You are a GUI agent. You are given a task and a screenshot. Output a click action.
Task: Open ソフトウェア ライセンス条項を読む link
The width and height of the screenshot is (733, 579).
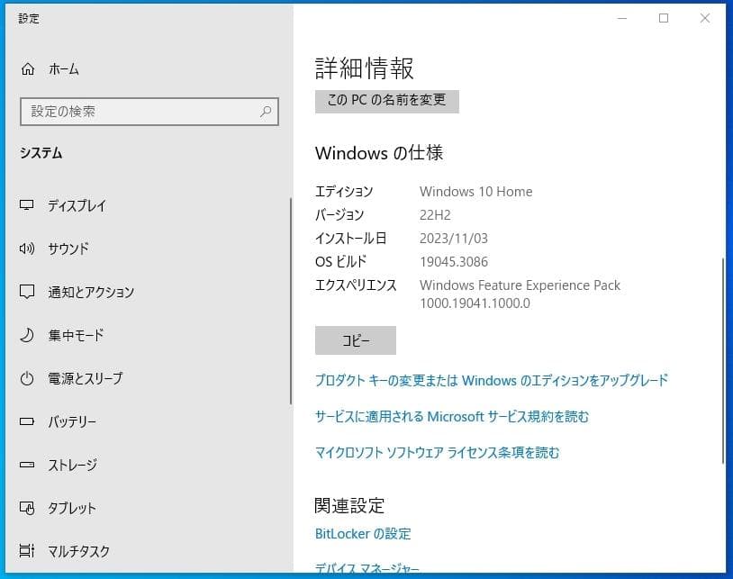click(437, 452)
